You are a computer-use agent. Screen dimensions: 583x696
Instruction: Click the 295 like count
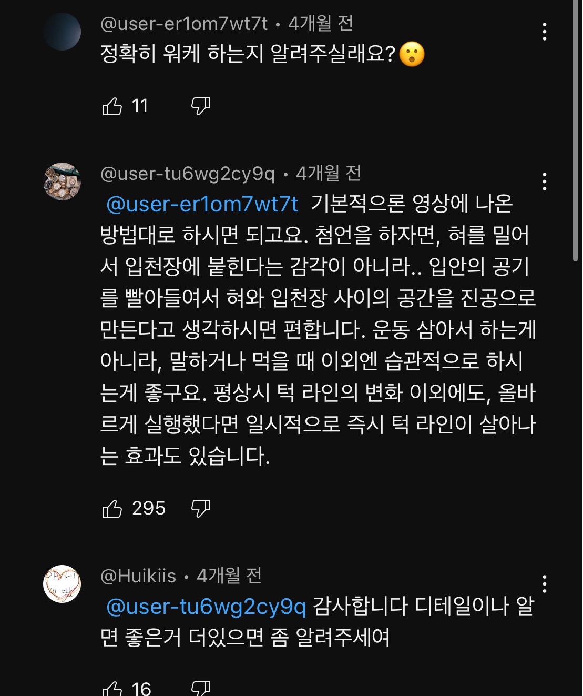(x=149, y=509)
